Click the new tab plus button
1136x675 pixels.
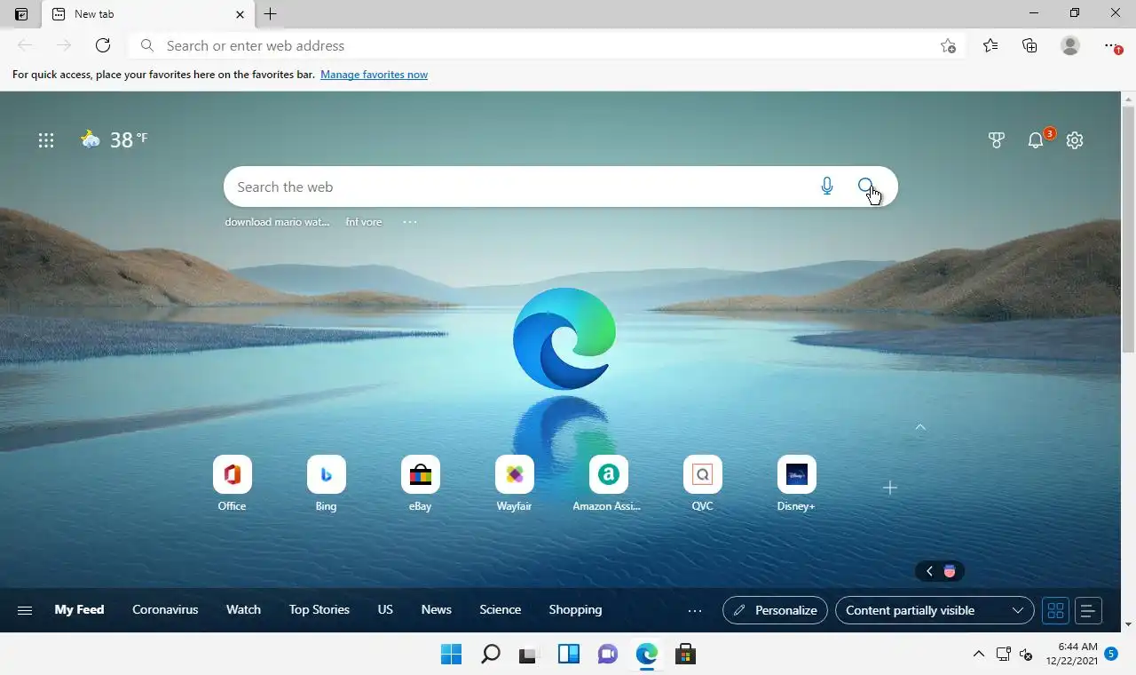click(x=271, y=14)
